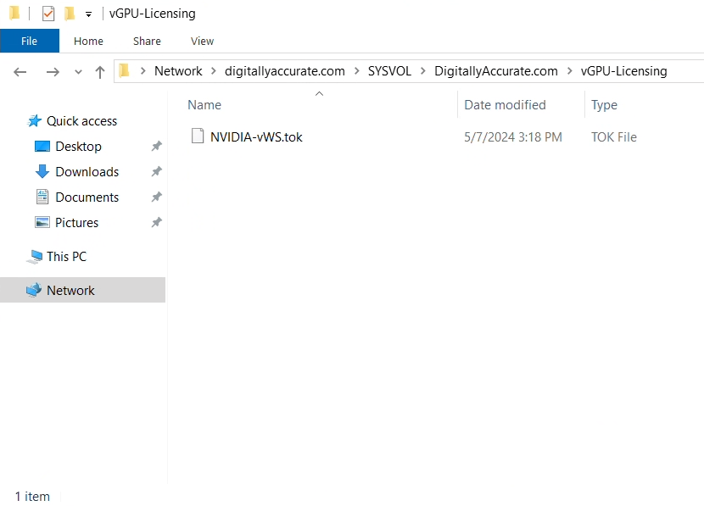Click the folder icon in the title bar
Image resolution: width=704 pixels, height=506 pixels.
pyautogui.click(x=14, y=13)
